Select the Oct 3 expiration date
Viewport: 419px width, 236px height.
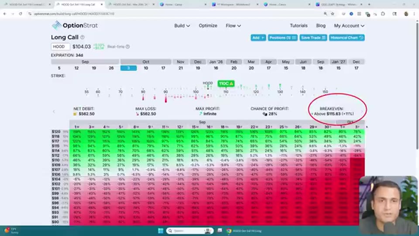click(128, 68)
